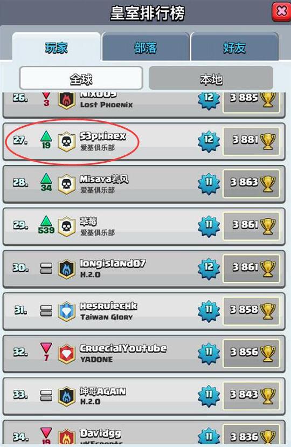The width and height of the screenshot is (291, 447).
Task: Select rank 29 player 草莓
Action: tap(144, 226)
